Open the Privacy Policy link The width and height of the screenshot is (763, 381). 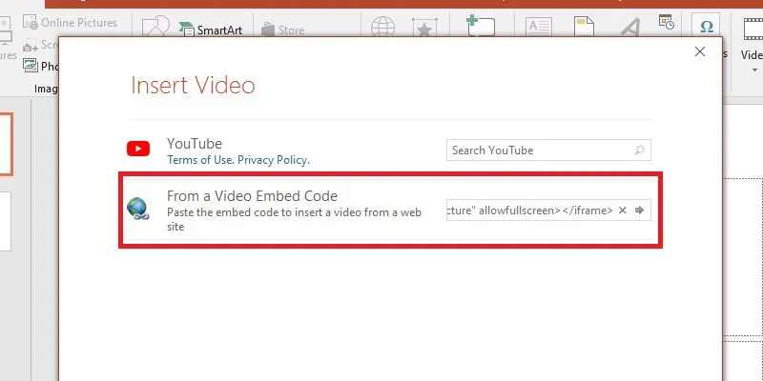point(274,160)
